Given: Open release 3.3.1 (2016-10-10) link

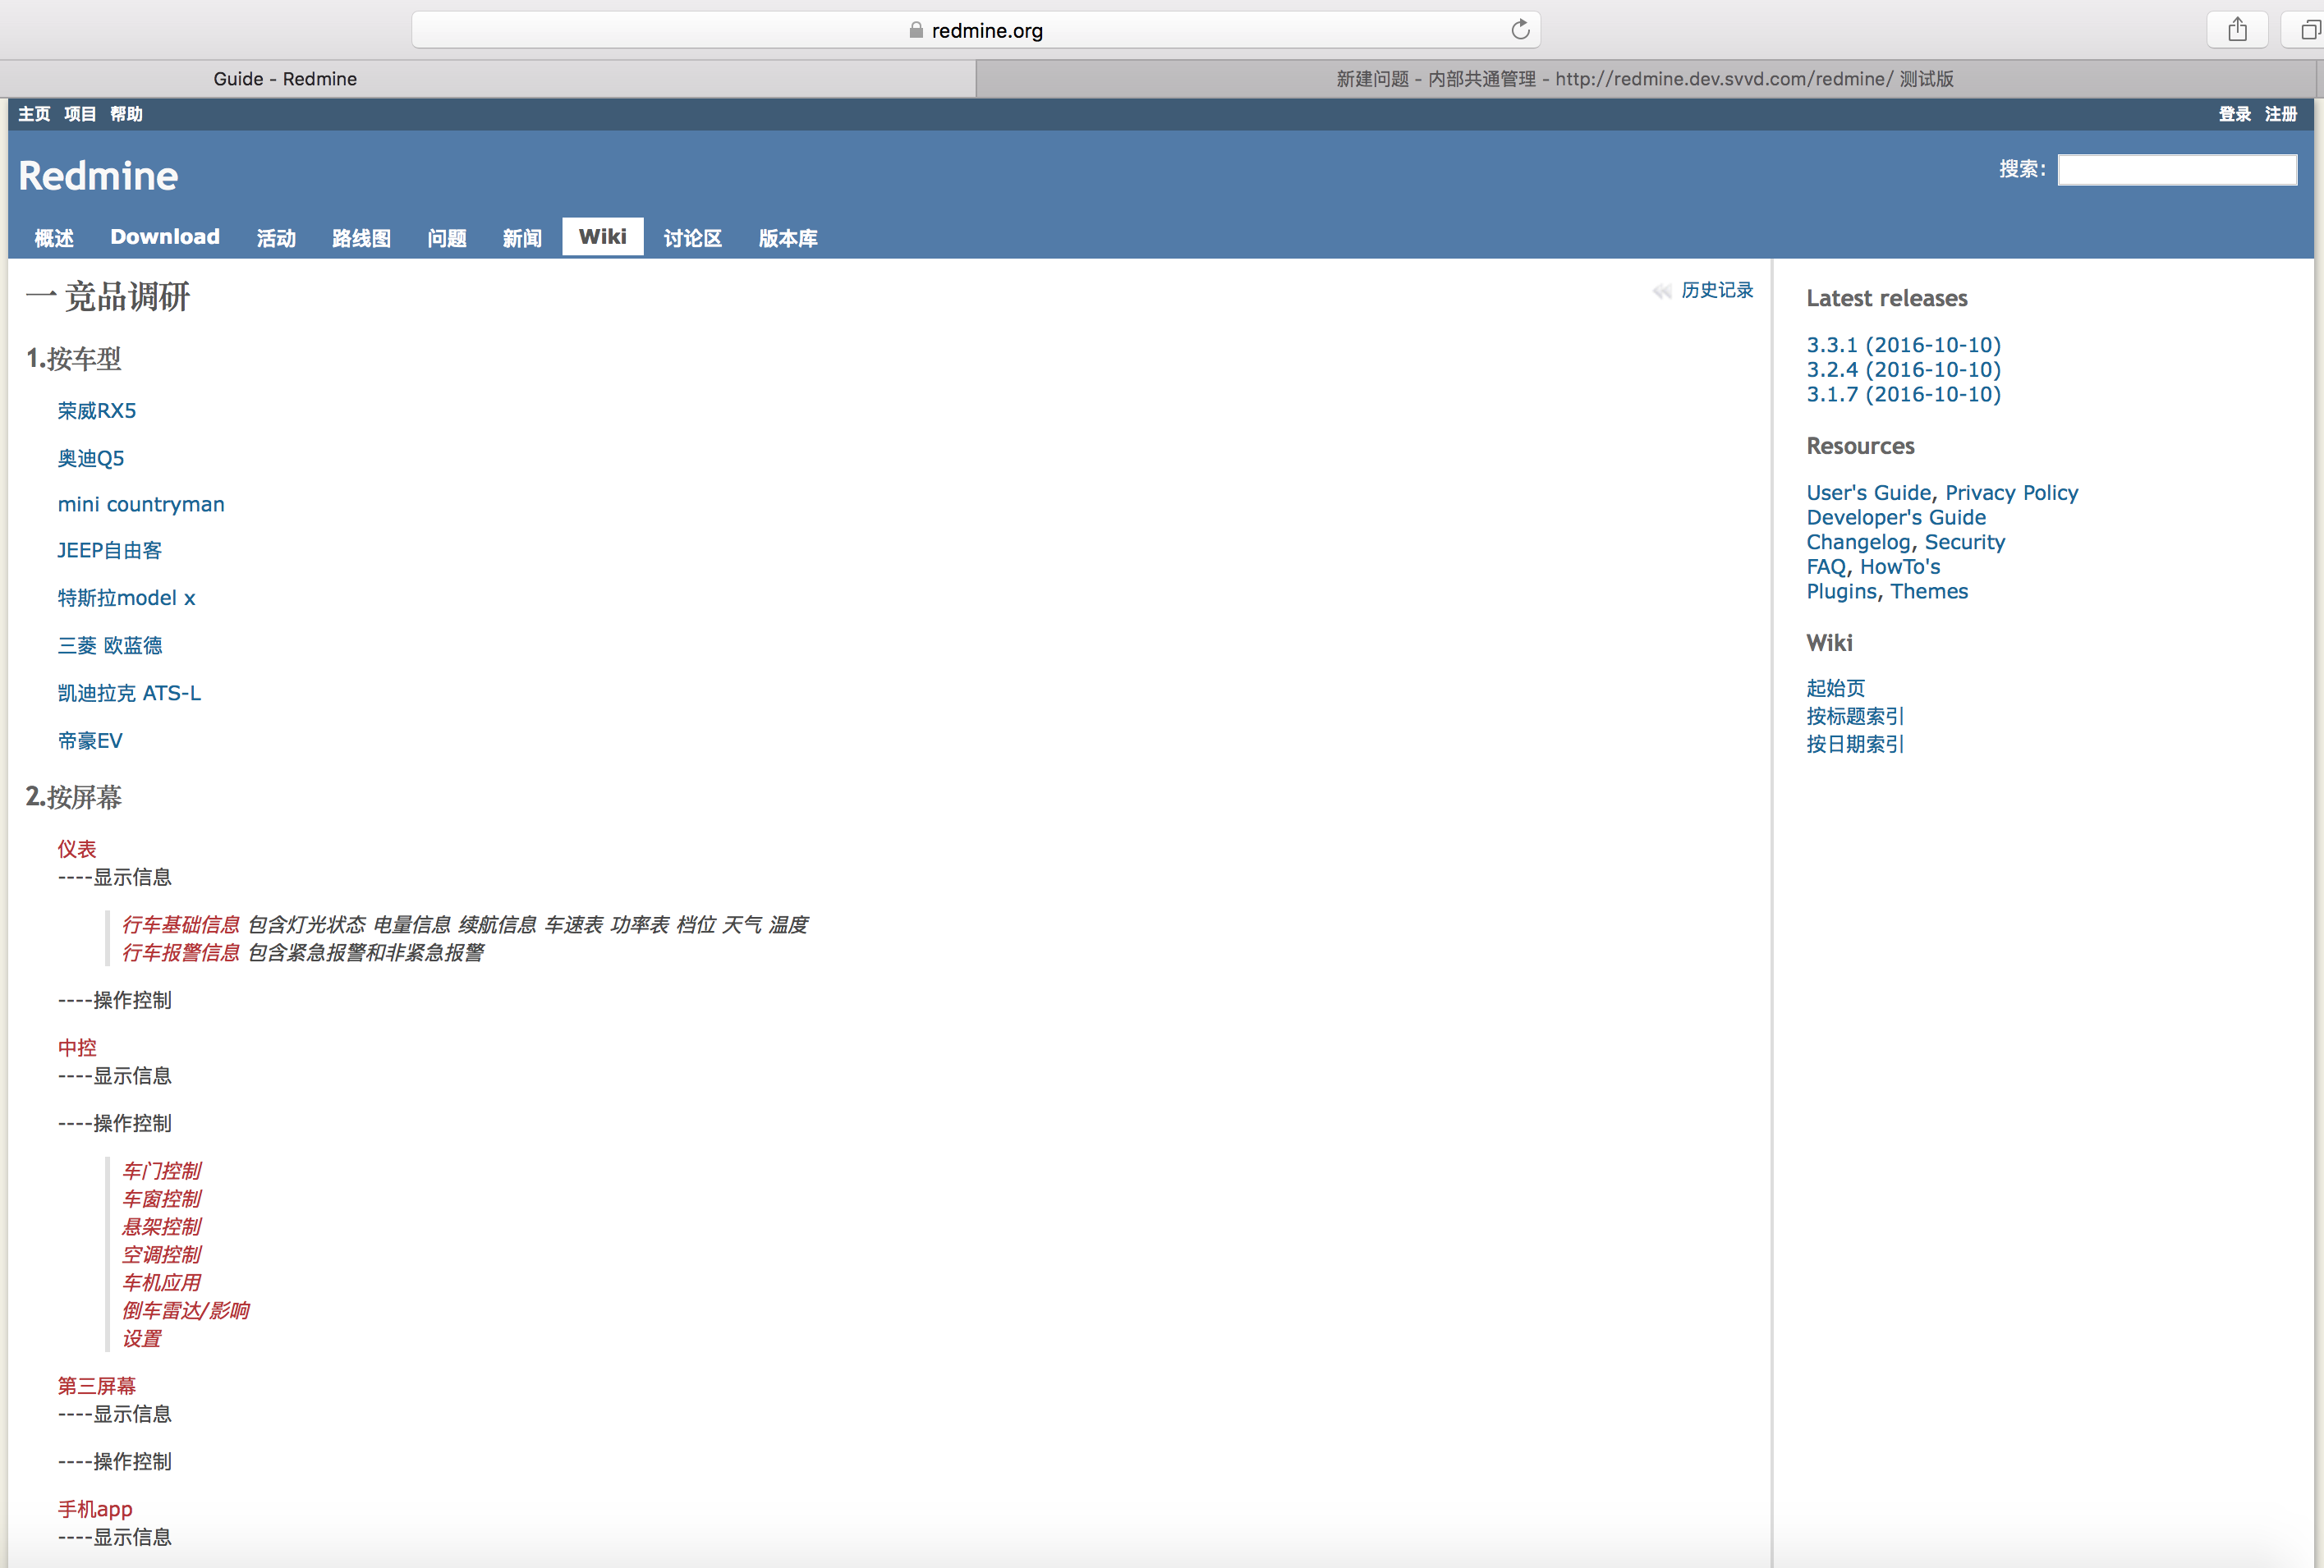Looking at the screenshot, I should pyautogui.click(x=1903, y=345).
